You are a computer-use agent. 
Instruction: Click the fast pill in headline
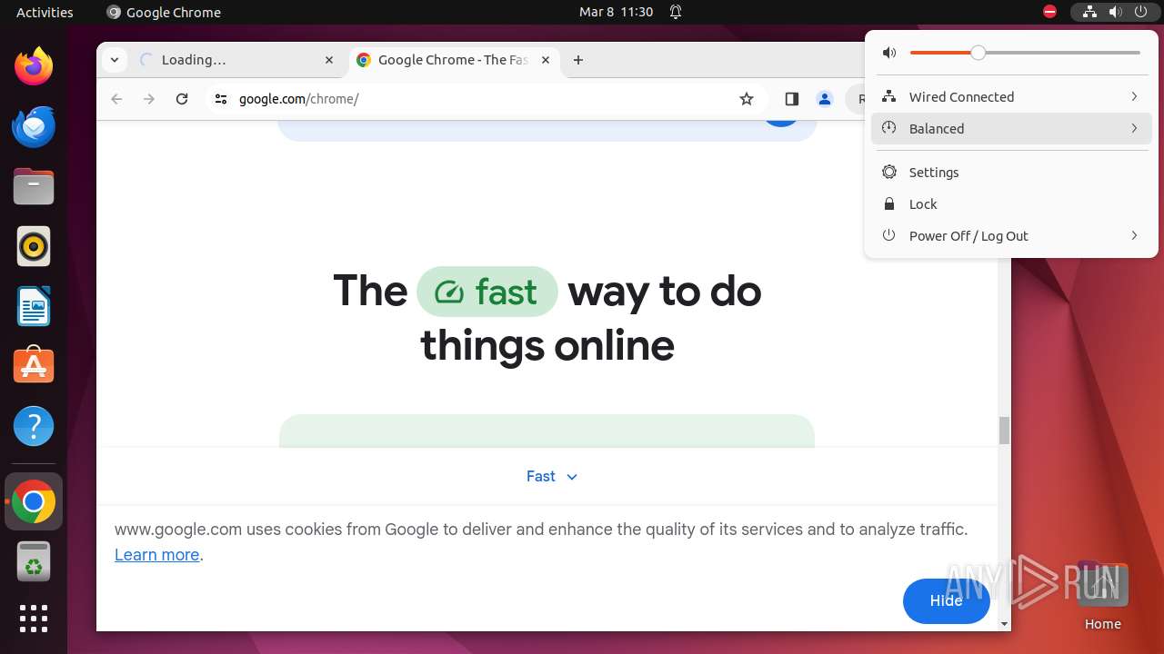pos(487,292)
